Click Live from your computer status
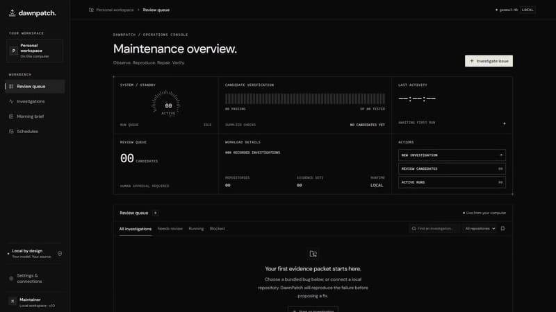 (x=484, y=213)
